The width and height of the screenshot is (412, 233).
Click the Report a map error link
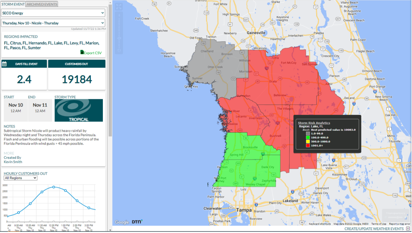[400, 224]
